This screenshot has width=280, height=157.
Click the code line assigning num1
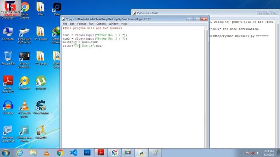95,35
